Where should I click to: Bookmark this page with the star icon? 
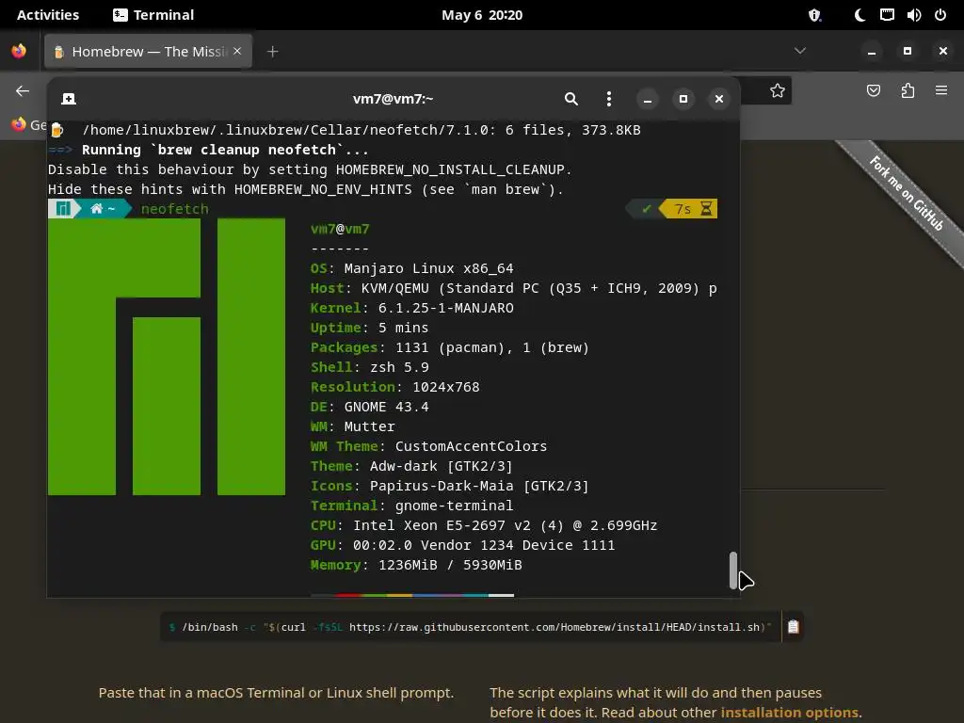tap(777, 91)
